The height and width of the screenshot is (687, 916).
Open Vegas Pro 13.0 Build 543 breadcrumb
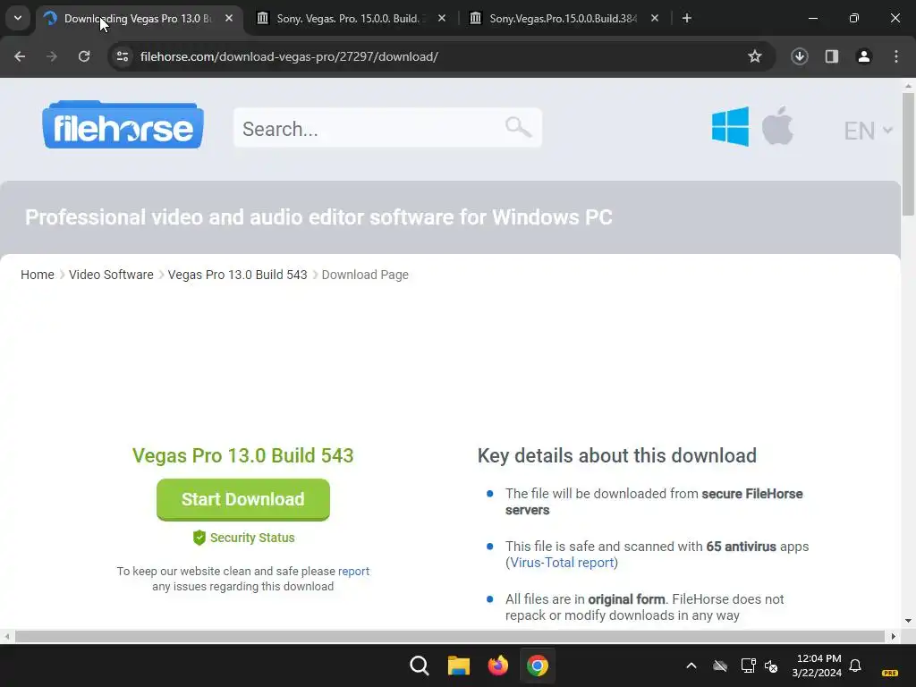pyautogui.click(x=237, y=275)
